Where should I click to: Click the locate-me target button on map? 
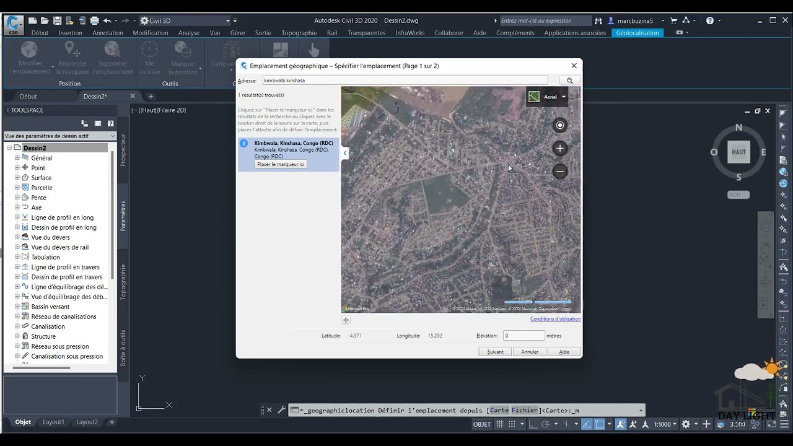(560, 125)
